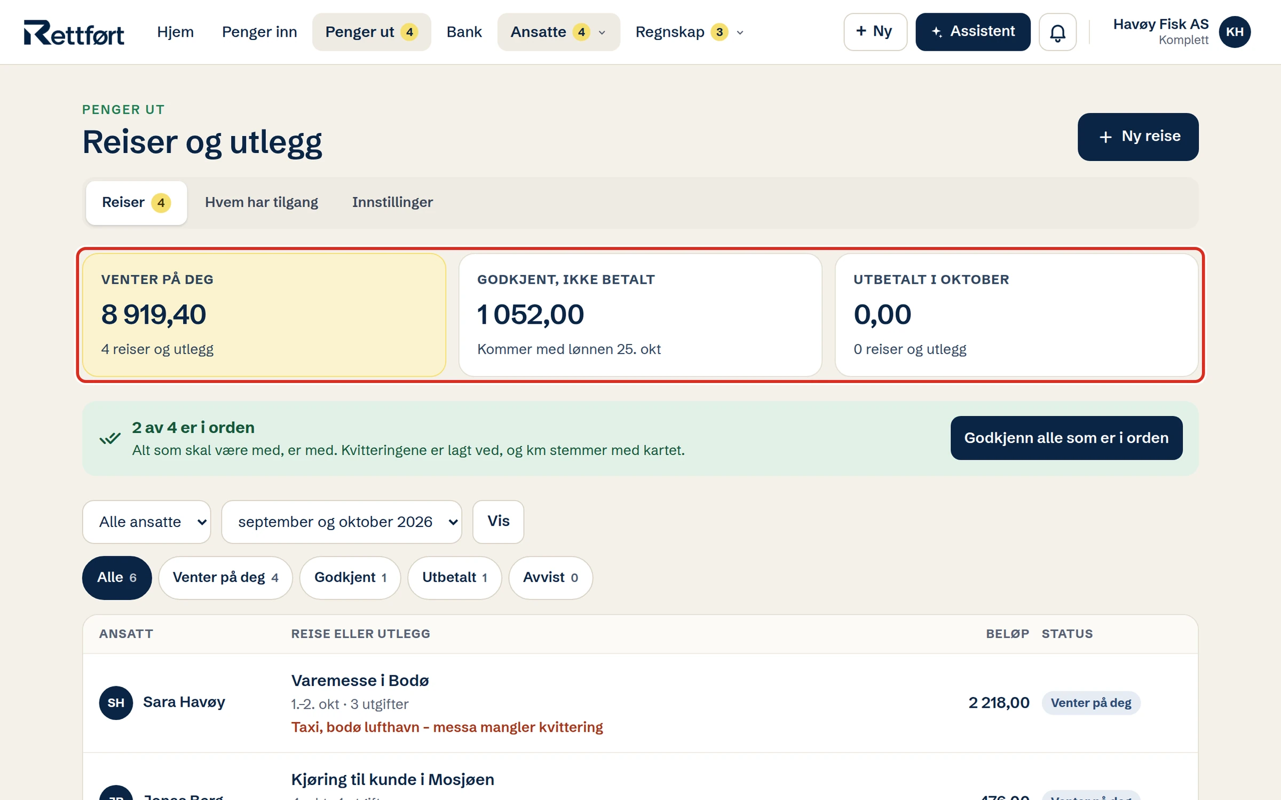Open Varemesse i Bodø trip
1281x800 pixels.
pos(360,681)
